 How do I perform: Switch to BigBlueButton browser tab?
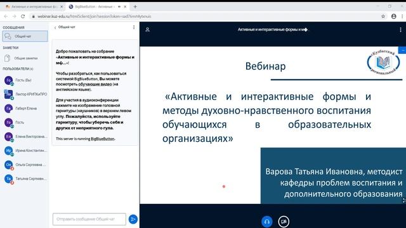[x=97, y=7]
